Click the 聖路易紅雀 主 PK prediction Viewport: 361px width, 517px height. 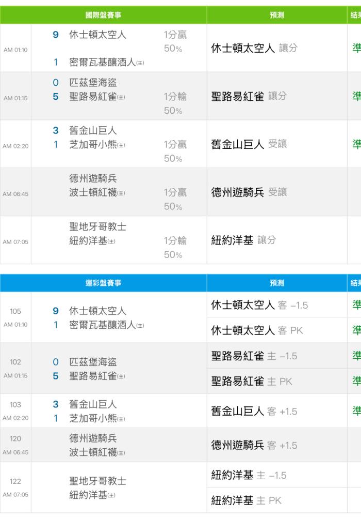click(252, 382)
